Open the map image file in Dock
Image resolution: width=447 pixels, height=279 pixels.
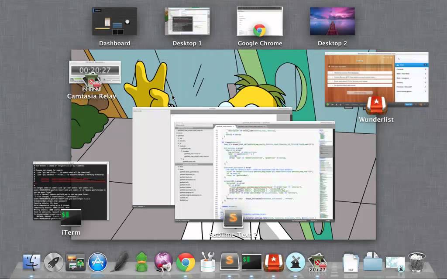(x=395, y=263)
